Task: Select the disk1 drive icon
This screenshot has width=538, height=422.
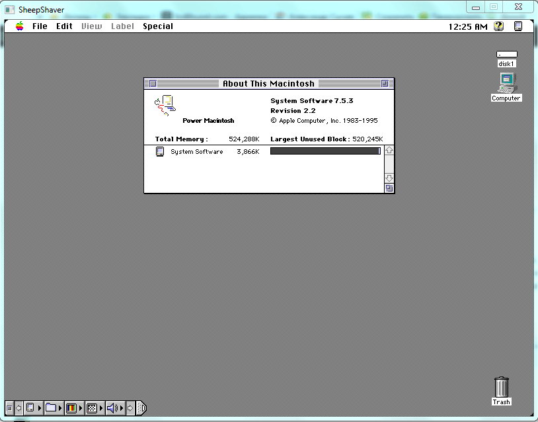Action: coord(507,54)
